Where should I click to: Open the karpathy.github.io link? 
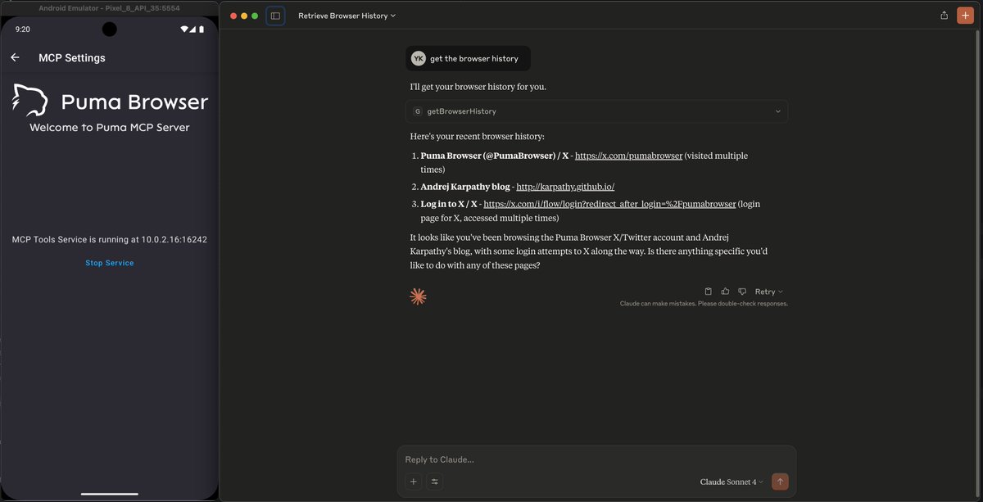tap(565, 187)
